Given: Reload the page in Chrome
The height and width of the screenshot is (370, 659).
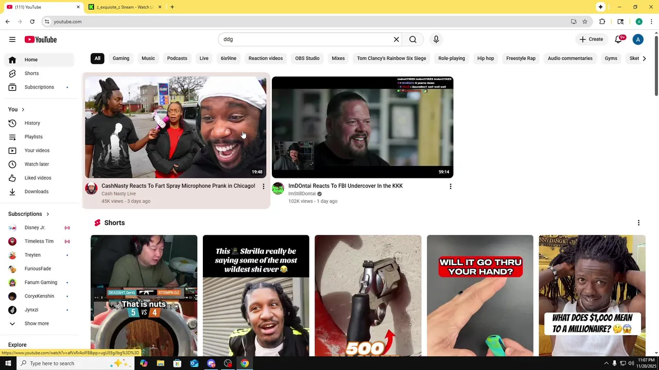Looking at the screenshot, I should [32, 22].
